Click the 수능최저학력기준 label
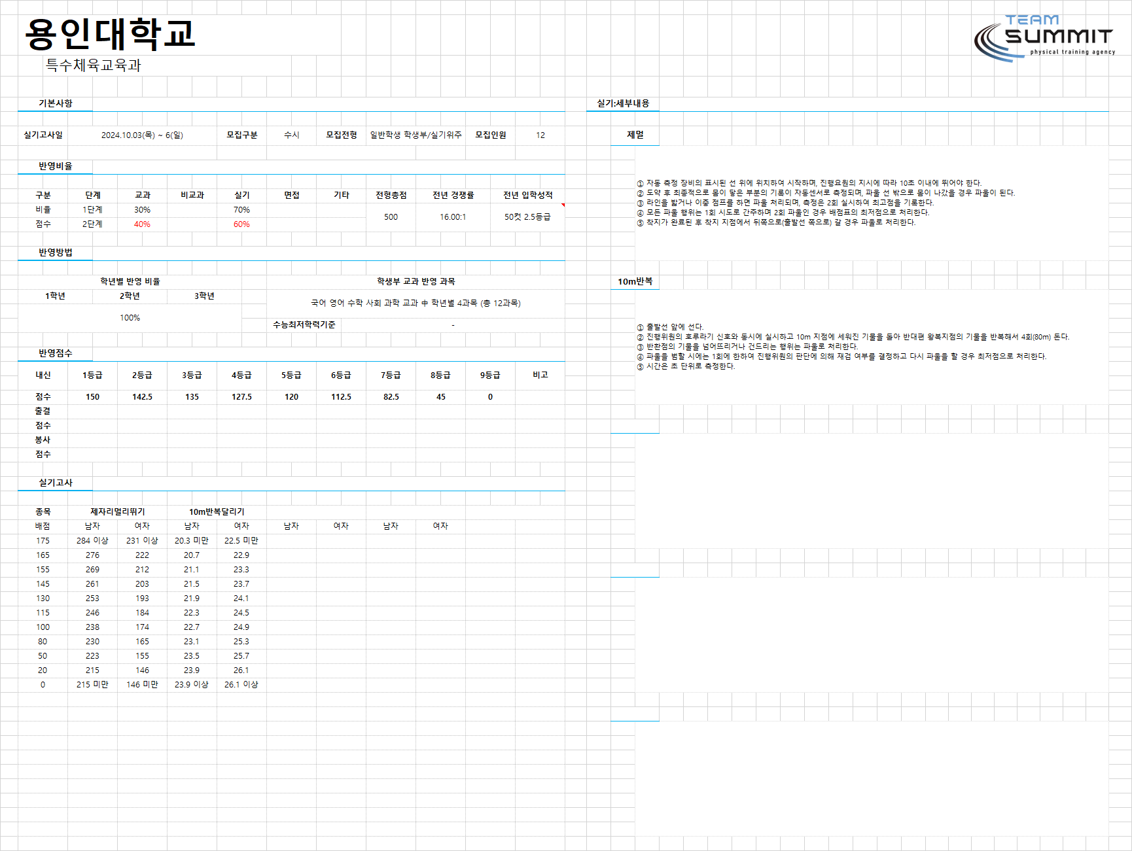 pyautogui.click(x=304, y=324)
